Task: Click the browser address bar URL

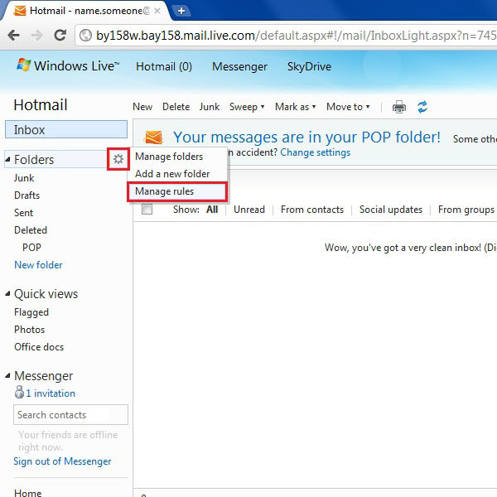Action: tap(296, 36)
